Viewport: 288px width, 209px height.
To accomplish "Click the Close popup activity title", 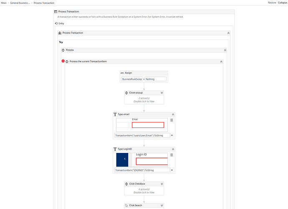I will pyautogui.click(x=136, y=93).
